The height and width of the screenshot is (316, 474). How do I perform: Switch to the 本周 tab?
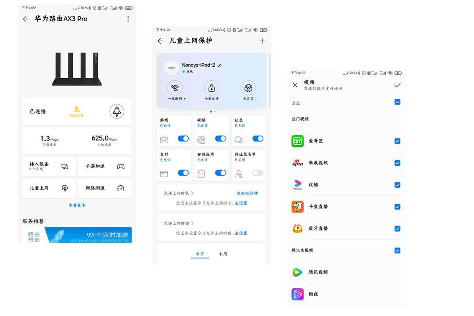point(223,254)
